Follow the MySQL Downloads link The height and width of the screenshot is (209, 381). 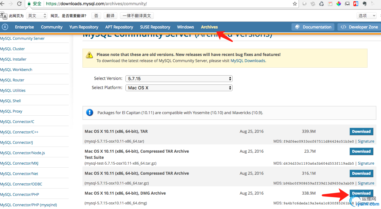point(248,61)
